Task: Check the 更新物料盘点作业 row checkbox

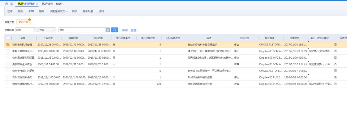Action: point(8,64)
